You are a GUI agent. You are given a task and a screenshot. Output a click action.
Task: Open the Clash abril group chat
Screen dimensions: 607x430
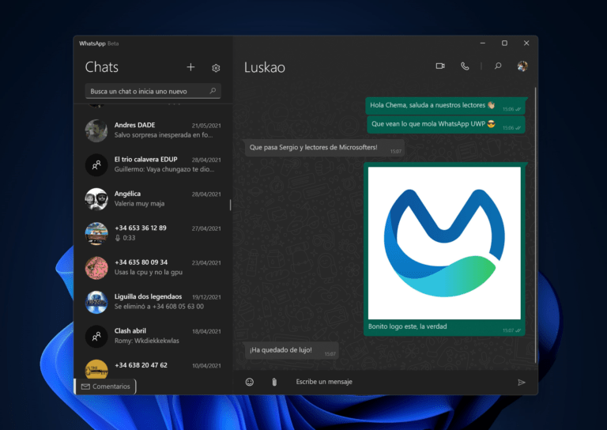pyautogui.click(x=153, y=336)
